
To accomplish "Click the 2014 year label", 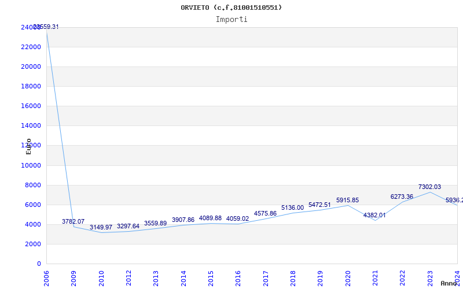I will [x=183, y=279].
